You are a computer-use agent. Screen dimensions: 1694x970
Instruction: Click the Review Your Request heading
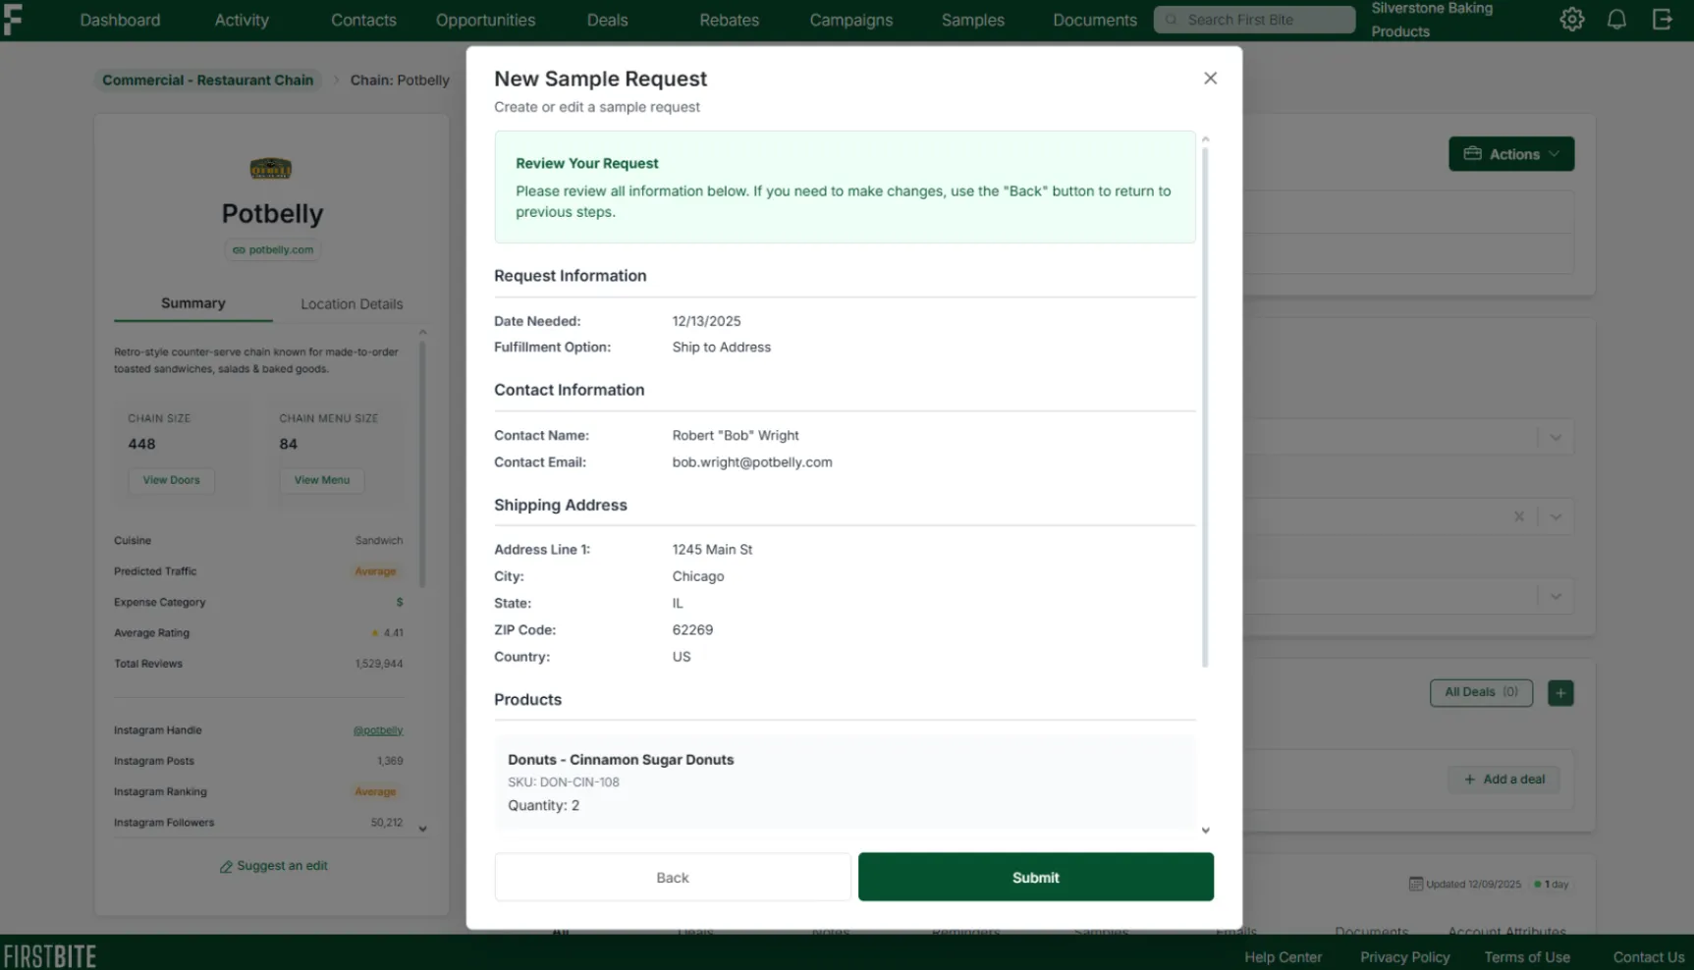(x=586, y=164)
